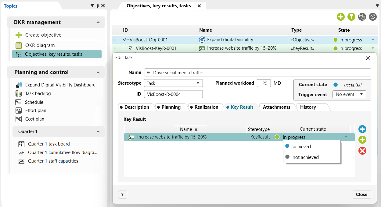Image resolution: width=381 pixels, height=207 pixels.
Task: Open Create objective link
Action: pyautogui.click(x=43, y=35)
